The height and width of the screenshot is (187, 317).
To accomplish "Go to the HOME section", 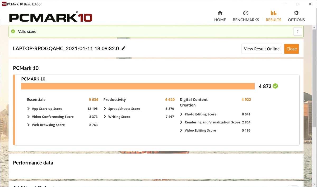I will coord(220,16).
